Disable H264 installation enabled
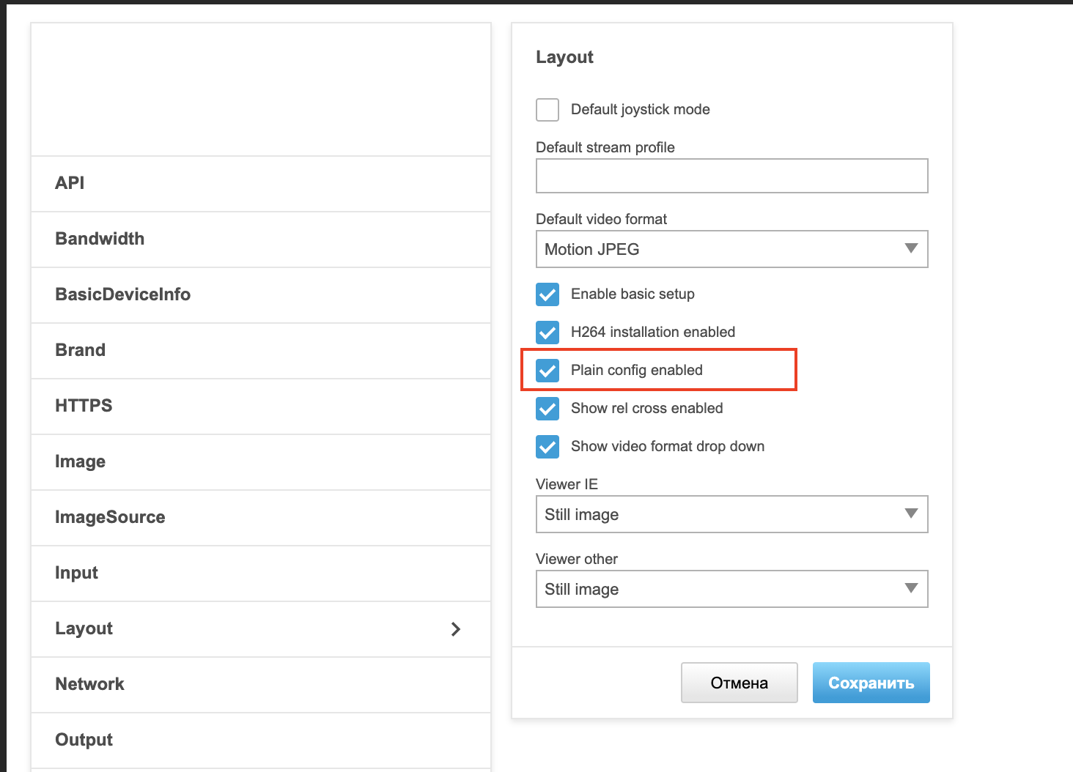This screenshot has height=772, width=1073. [x=547, y=332]
